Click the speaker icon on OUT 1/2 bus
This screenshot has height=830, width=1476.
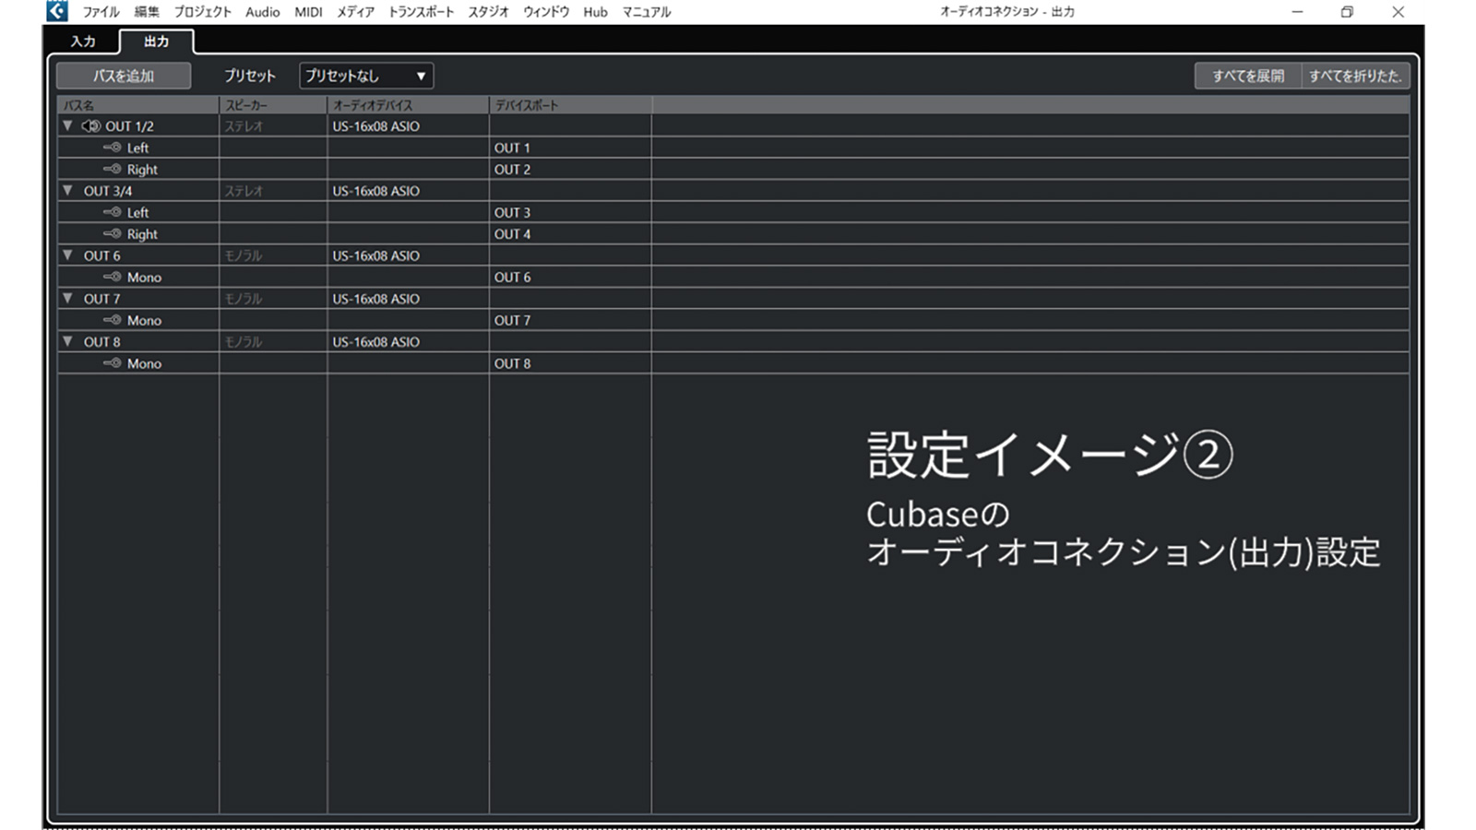click(91, 126)
